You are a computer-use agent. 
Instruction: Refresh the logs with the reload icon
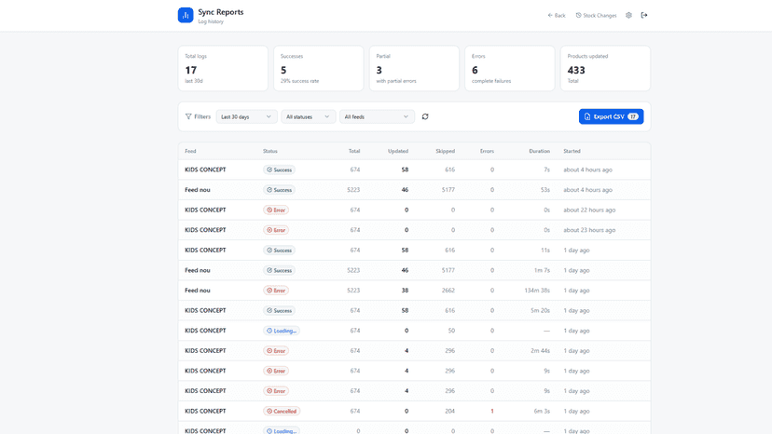point(425,116)
